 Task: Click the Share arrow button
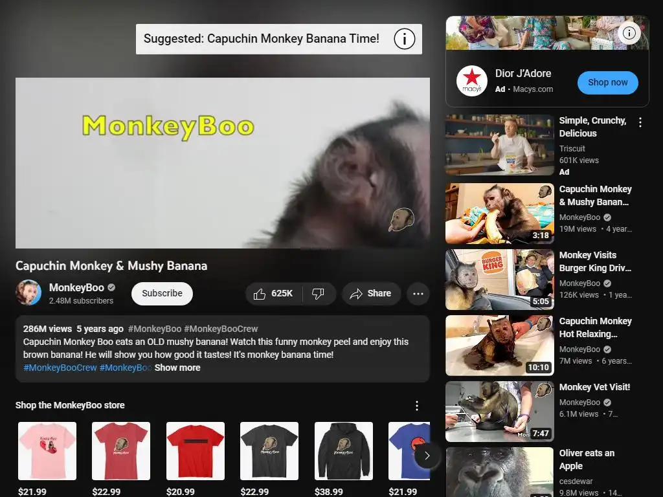[x=371, y=294]
